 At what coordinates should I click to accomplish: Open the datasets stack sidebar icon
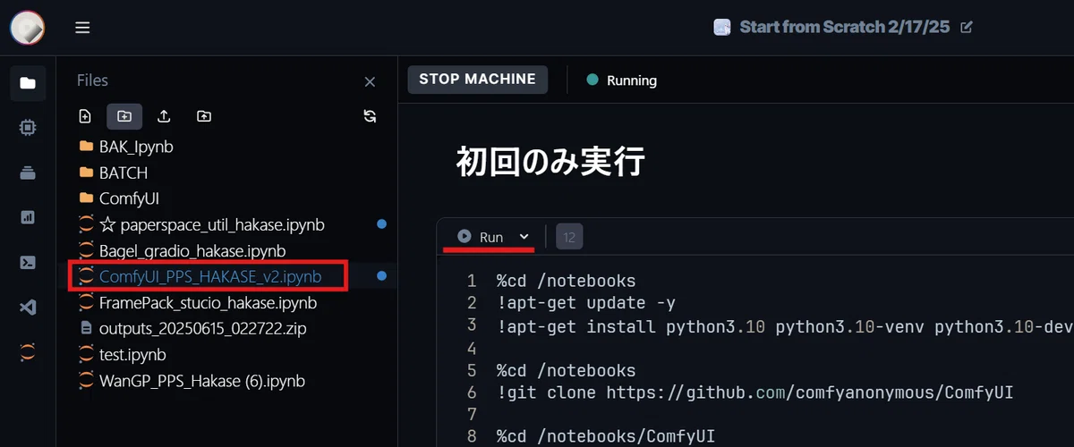point(28,173)
